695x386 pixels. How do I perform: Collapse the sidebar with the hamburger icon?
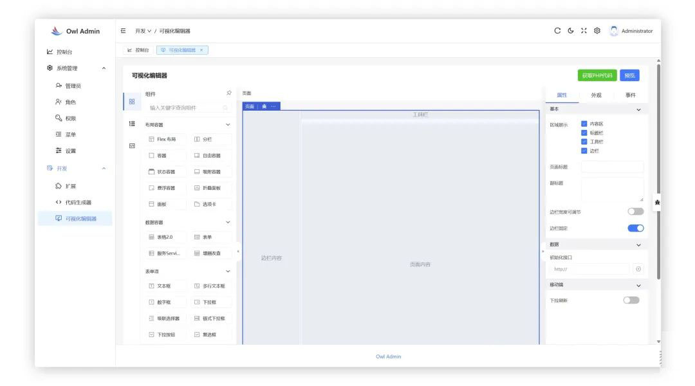pos(123,31)
